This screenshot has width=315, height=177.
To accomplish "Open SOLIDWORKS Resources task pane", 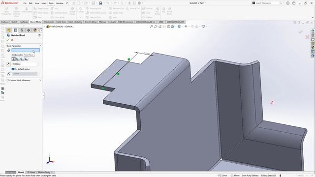I will [x=313, y=30].
